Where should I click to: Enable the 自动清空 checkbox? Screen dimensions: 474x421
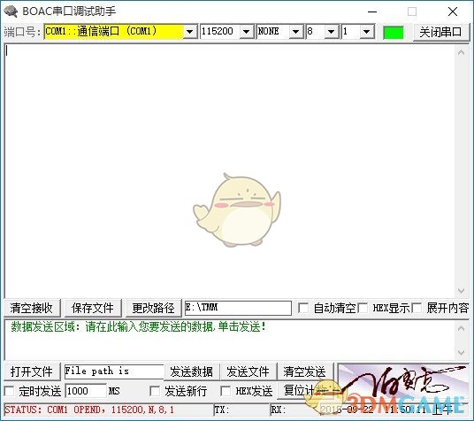(x=303, y=308)
